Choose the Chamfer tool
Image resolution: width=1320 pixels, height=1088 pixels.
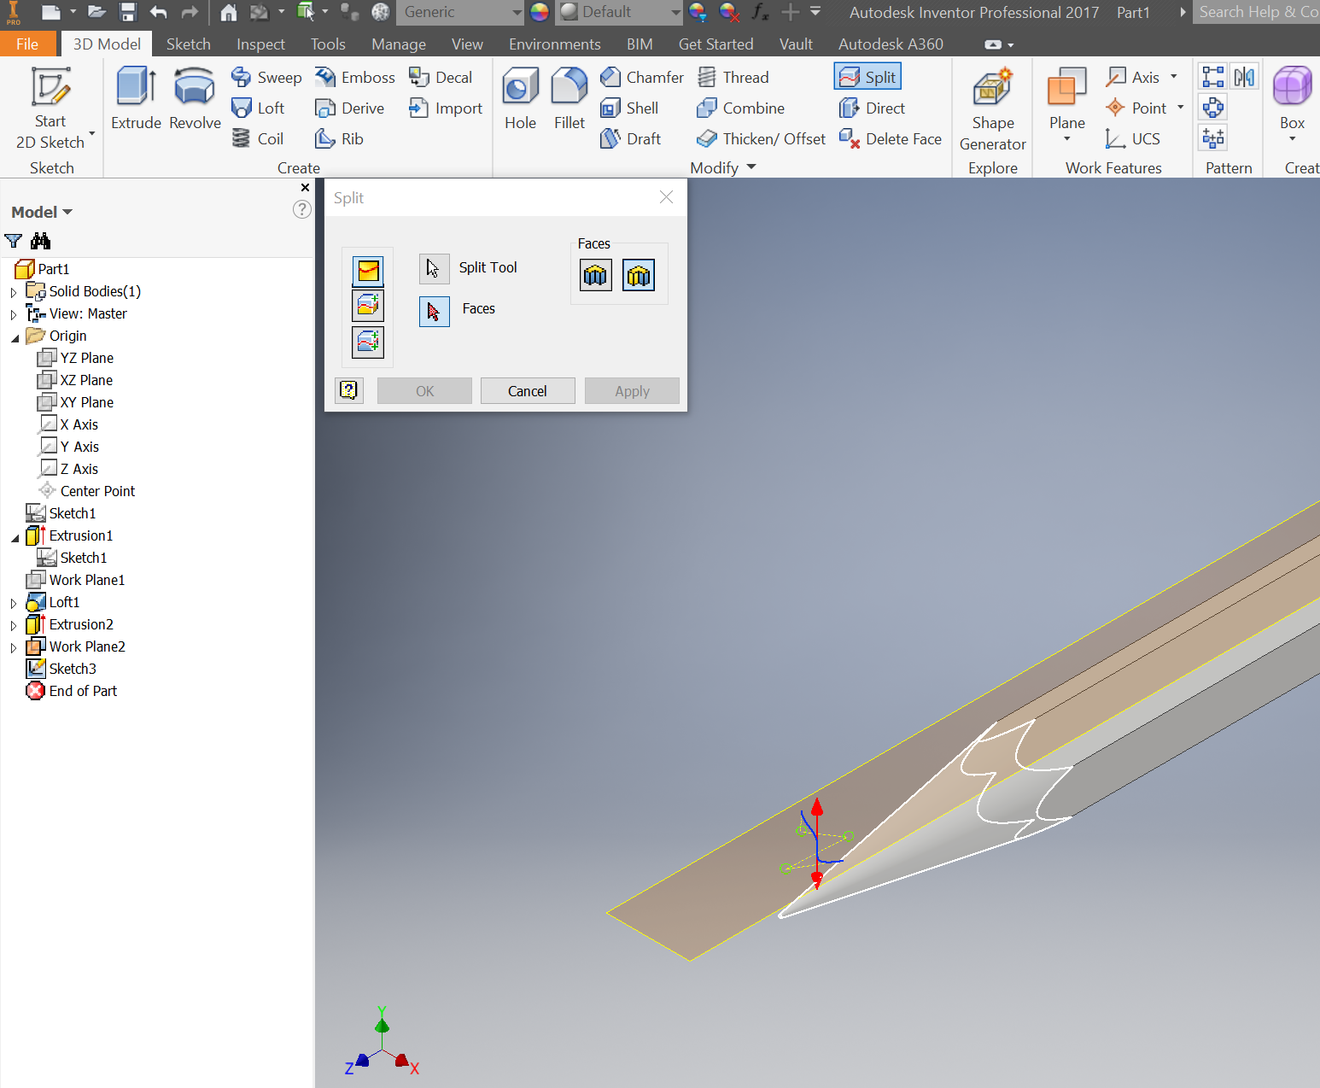pos(641,78)
